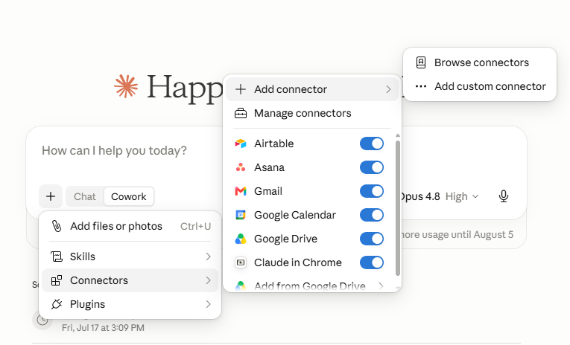Disable the Airtable connector toggle
Viewport: 570px width, 345px height.
pos(372,144)
